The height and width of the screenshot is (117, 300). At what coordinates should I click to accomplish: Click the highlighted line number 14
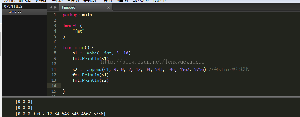click(x=54, y=86)
